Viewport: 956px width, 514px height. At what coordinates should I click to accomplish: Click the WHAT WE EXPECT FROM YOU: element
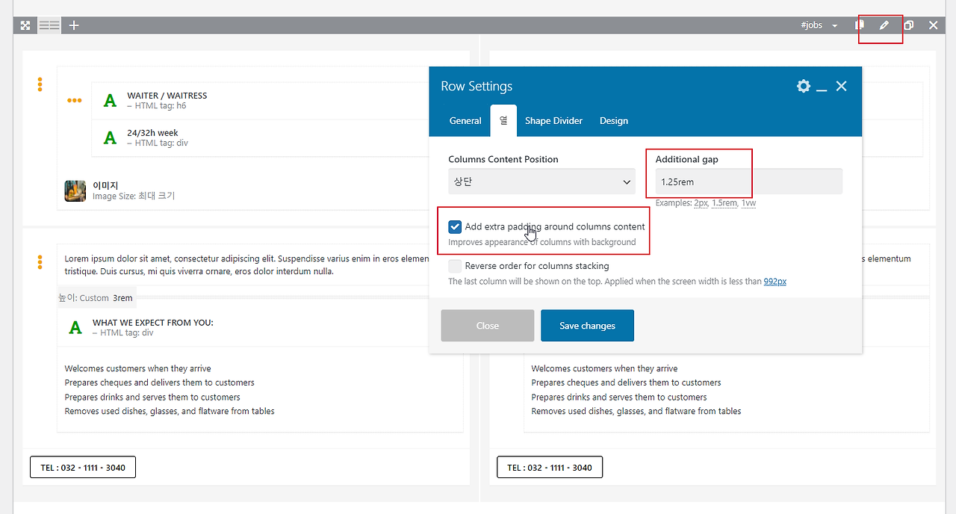(153, 323)
